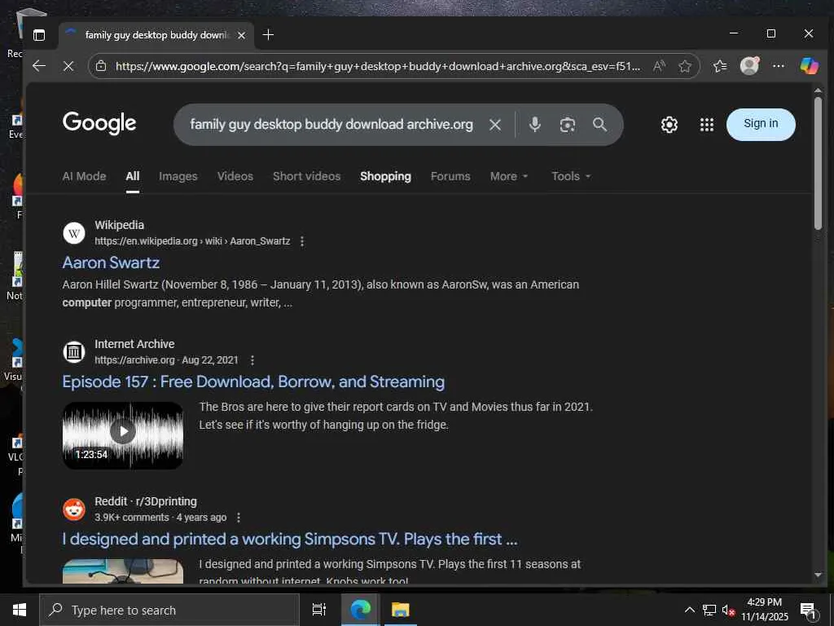The width and height of the screenshot is (834, 626).
Task: Search by image with Google Lens
Action: pyautogui.click(x=568, y=125)
